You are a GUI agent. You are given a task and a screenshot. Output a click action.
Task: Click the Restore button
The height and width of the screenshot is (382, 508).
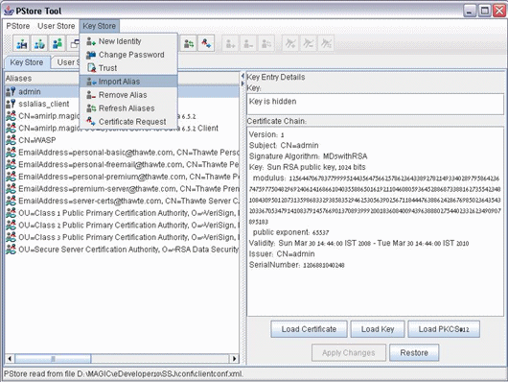click(414, 352)
